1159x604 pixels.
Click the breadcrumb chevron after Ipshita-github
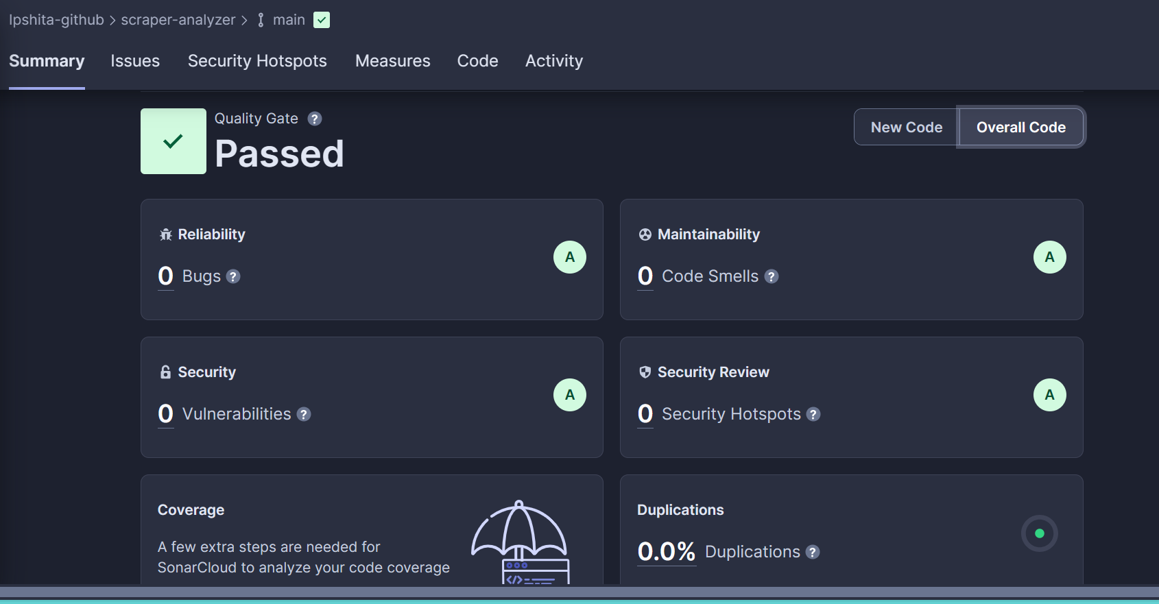[112, 21]
